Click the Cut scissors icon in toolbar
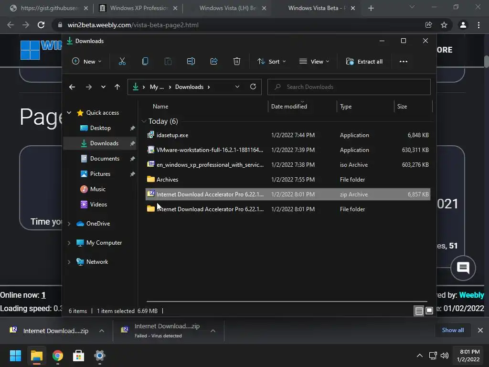This screenshot has width=489, height=367. [x=122, y=62]
